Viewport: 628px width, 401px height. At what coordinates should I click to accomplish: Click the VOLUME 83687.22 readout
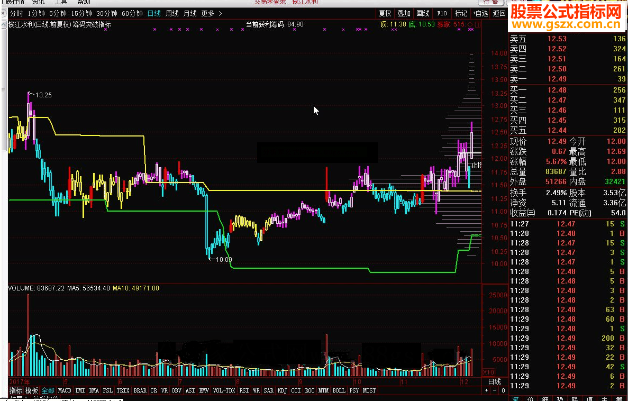[x=37, y=288]
